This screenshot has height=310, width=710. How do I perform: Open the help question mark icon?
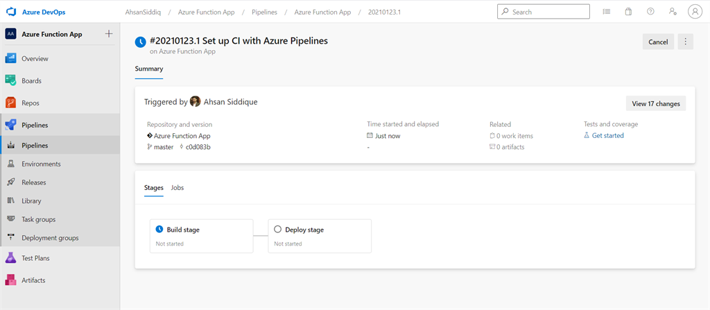click(650, 12)
